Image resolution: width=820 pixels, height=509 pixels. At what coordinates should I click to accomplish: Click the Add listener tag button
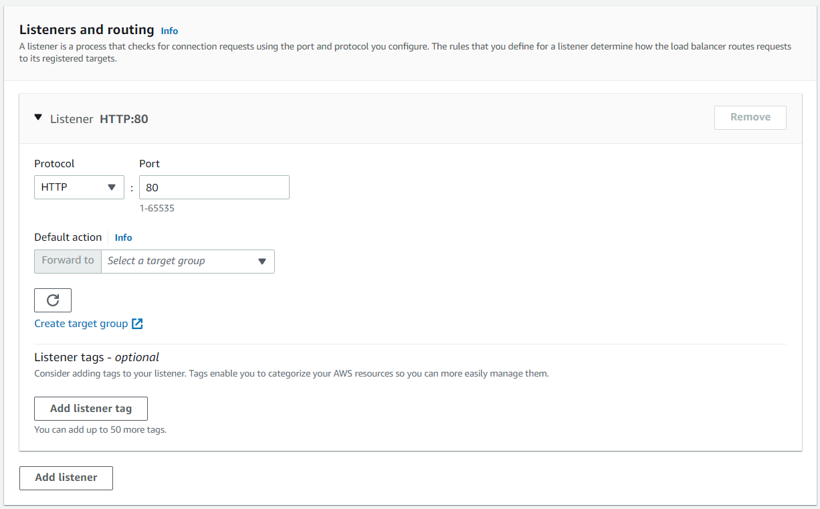tap(91, 409)
